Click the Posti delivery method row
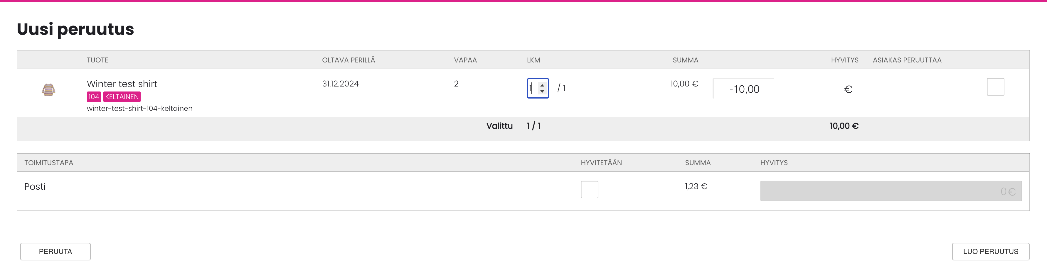 (x=523, y=191)
